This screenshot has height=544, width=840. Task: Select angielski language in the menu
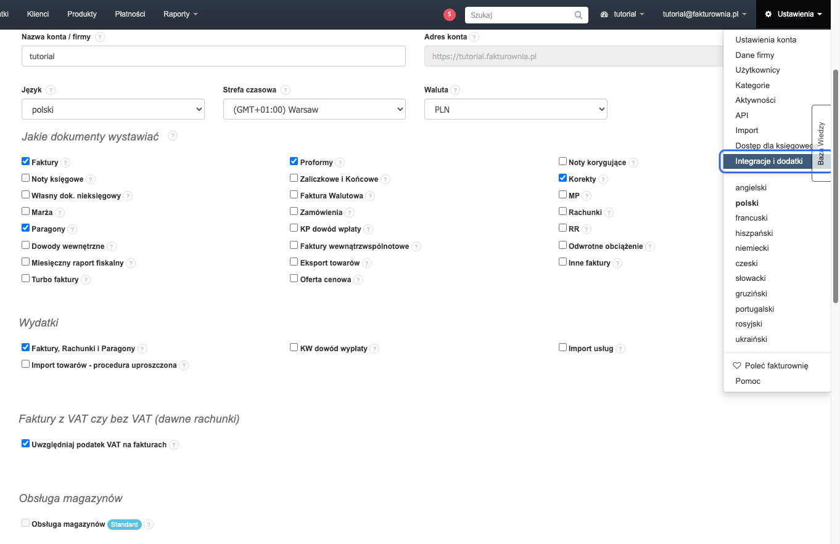pos(751,188)
